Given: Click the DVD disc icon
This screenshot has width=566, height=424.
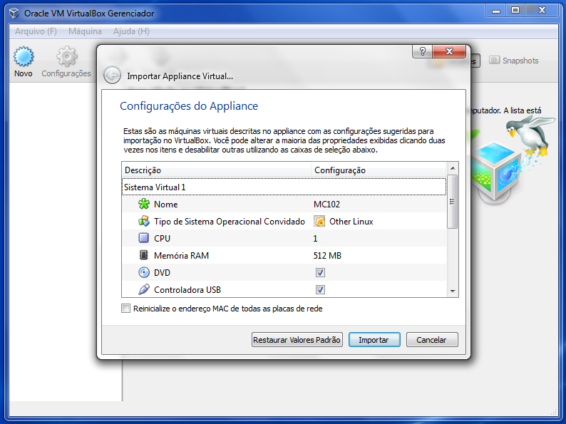Looking at the screenshot, I should [144, 272].
